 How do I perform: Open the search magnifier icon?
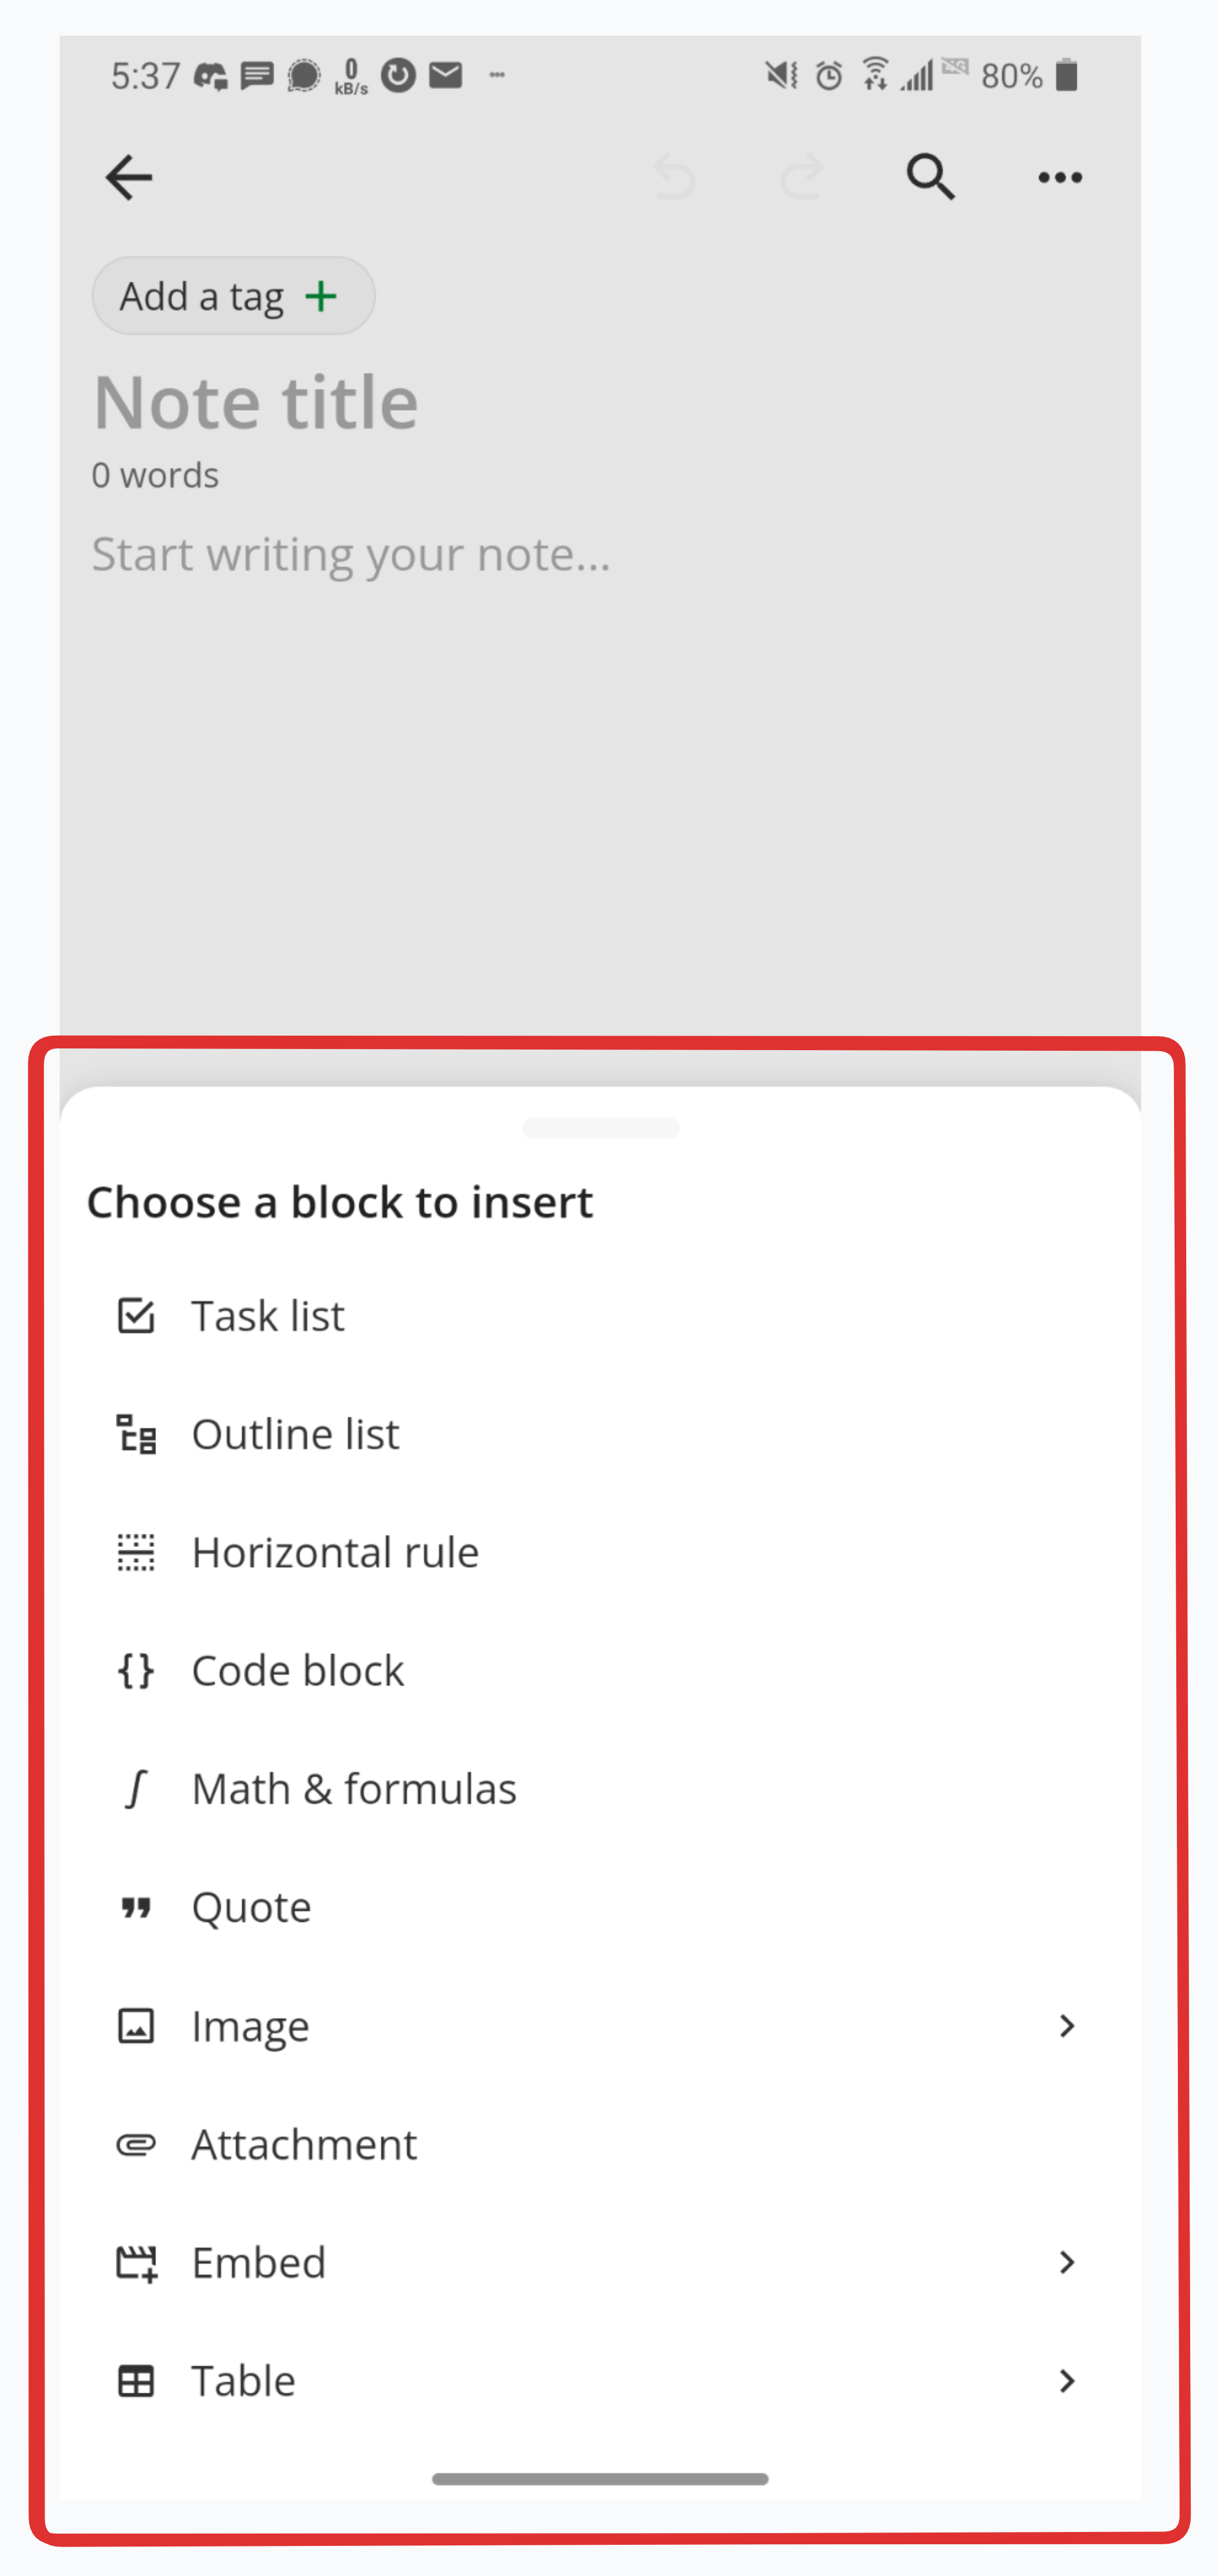coord(930,177)
